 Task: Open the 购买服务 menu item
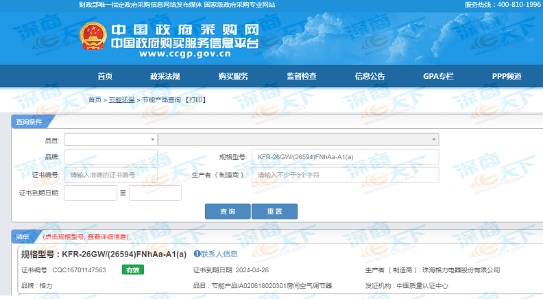point(233,76)
